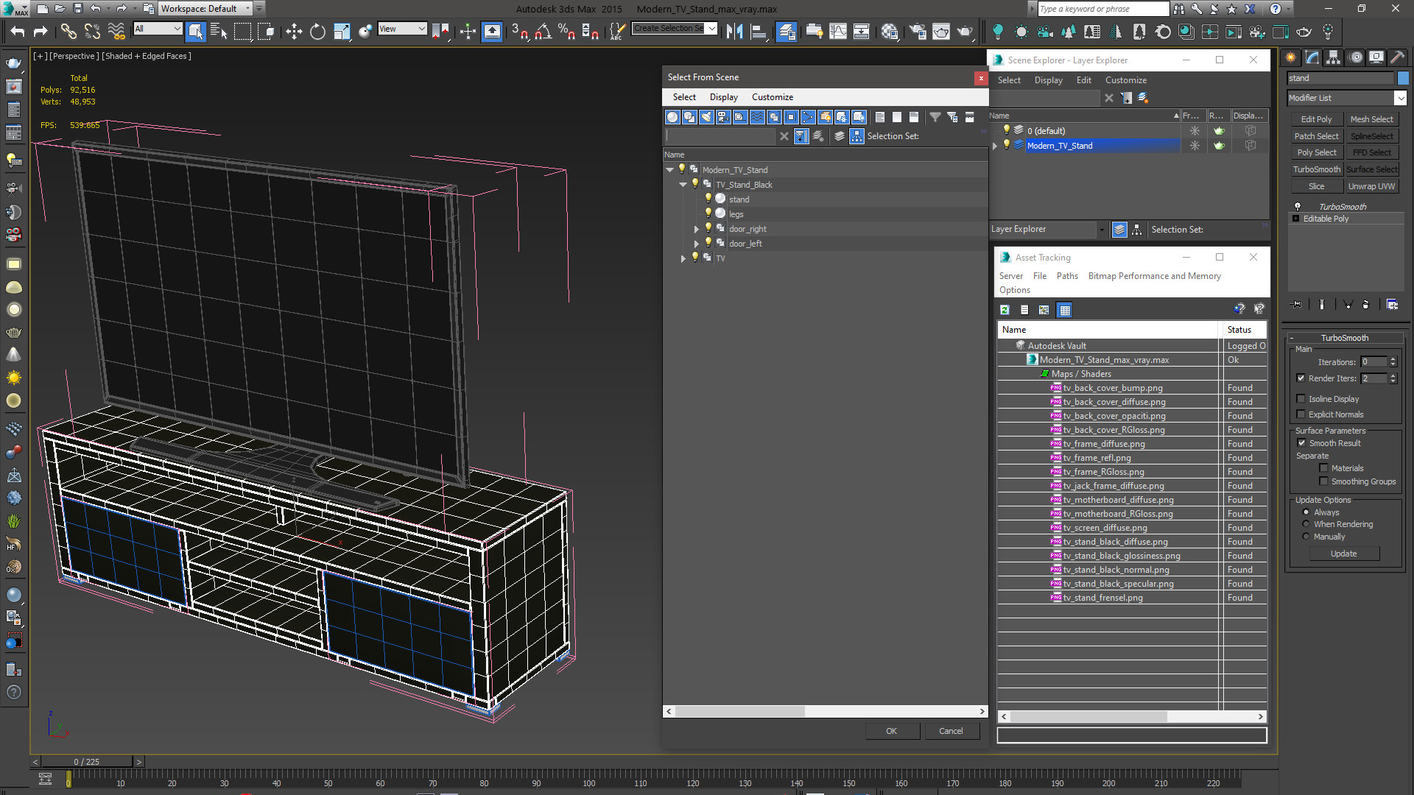
Task: Click the Align tool
Action: (x=758, y=31)
